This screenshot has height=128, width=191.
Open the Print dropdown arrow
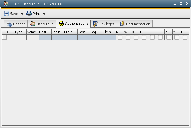(44, 14)
